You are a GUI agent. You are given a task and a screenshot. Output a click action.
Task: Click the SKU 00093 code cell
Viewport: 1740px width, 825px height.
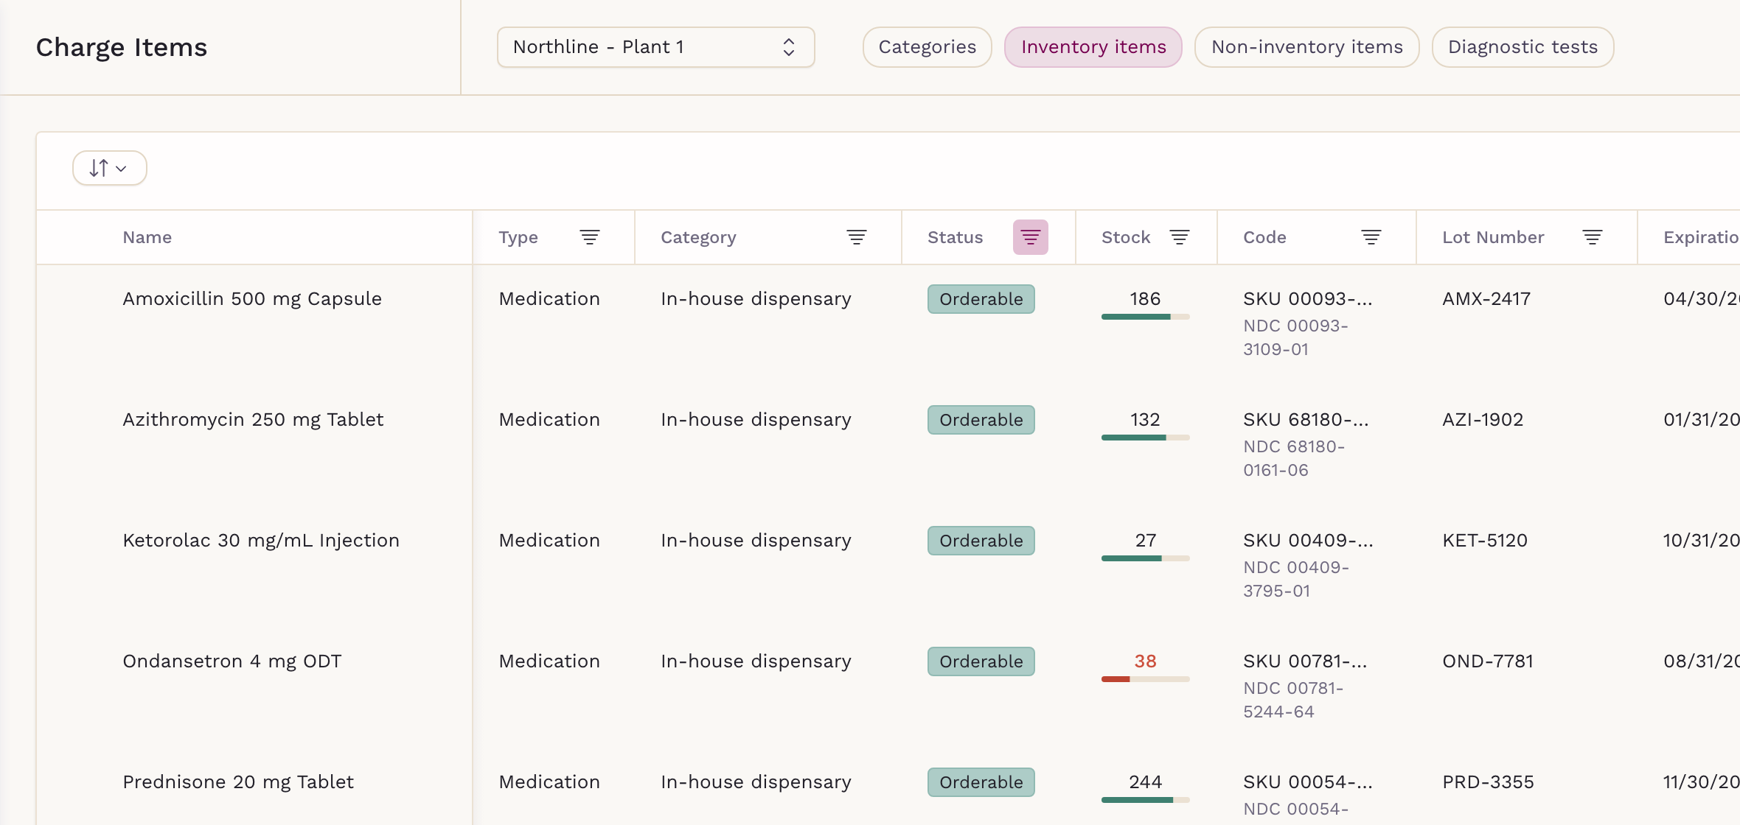pos(1308,299)
